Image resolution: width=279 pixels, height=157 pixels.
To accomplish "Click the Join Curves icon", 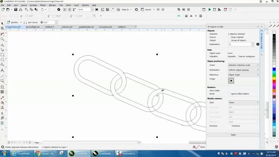I will pyautogui.click(x=25, y=22).
